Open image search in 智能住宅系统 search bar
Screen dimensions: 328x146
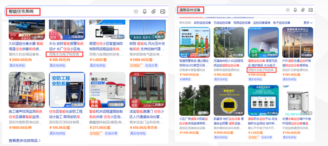coord(163,12)
